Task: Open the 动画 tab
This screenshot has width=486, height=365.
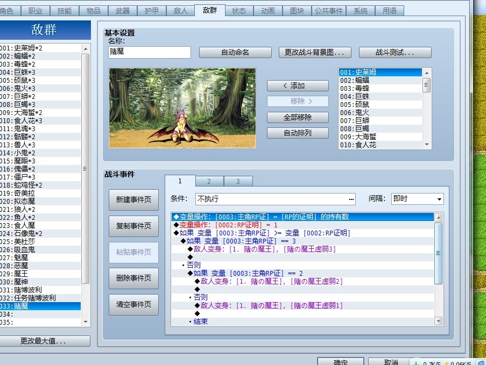Action: (x=268, y=11)
